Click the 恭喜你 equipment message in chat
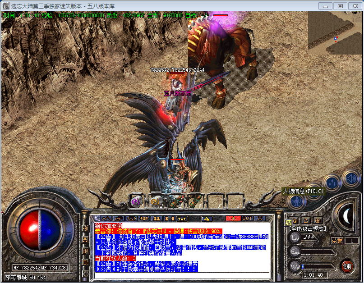This screenshot has width=364, height=283. coord(159,231)
